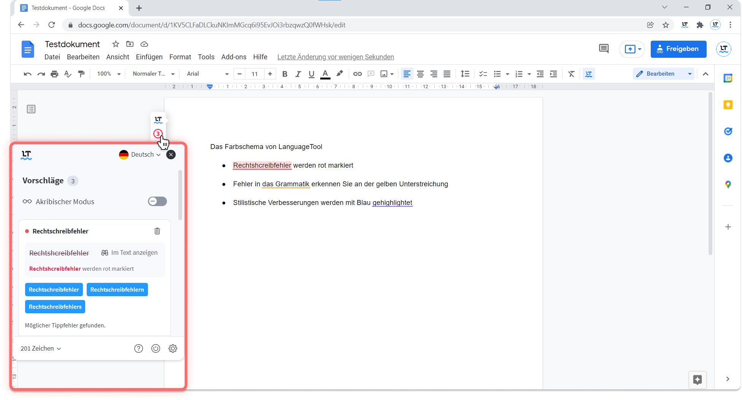This screenshot has height=400, width=742.
Task: Increase the indent
Action: [x=553, y=74]
